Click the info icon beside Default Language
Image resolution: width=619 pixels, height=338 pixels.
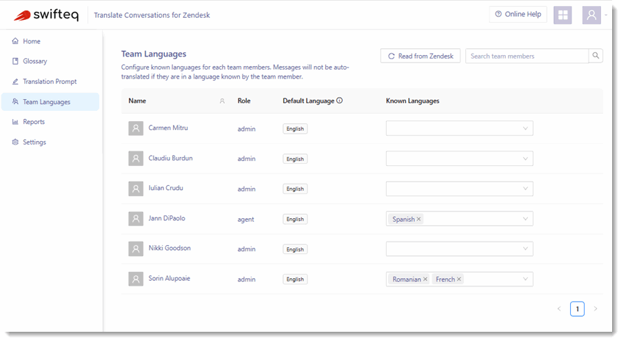[340, 101]
